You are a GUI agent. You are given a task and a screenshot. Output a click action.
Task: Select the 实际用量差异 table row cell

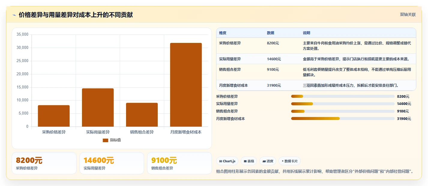230,59
